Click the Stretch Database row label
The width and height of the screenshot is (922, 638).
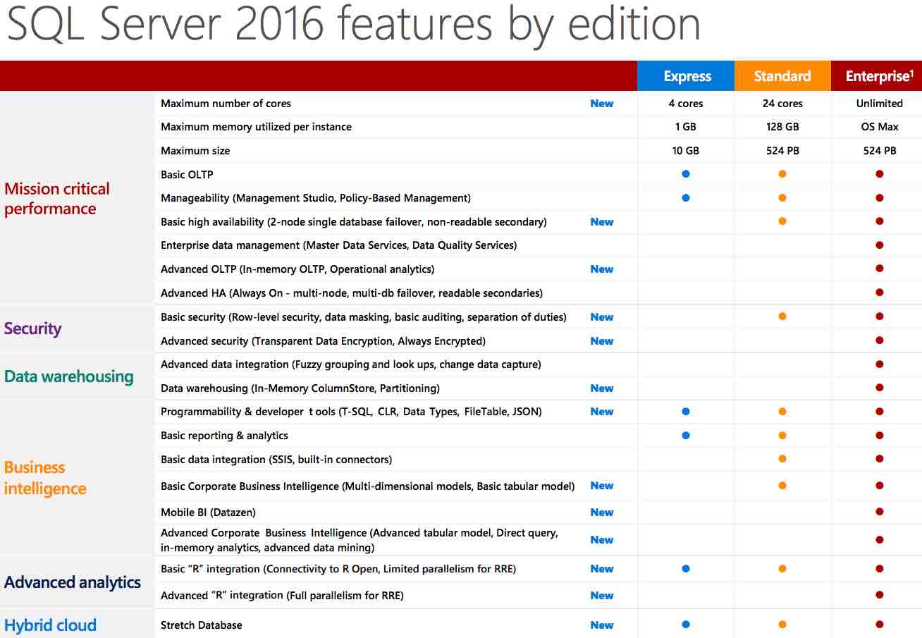tap(202, 625)
